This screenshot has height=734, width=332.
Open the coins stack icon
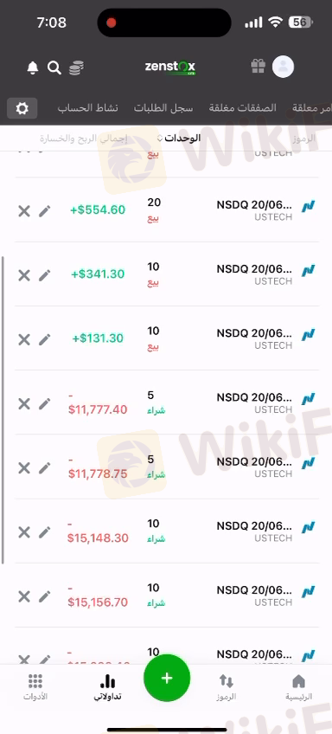(x=76, y=68)
